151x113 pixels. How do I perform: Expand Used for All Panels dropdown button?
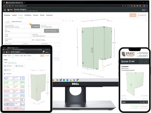[52, 31]
